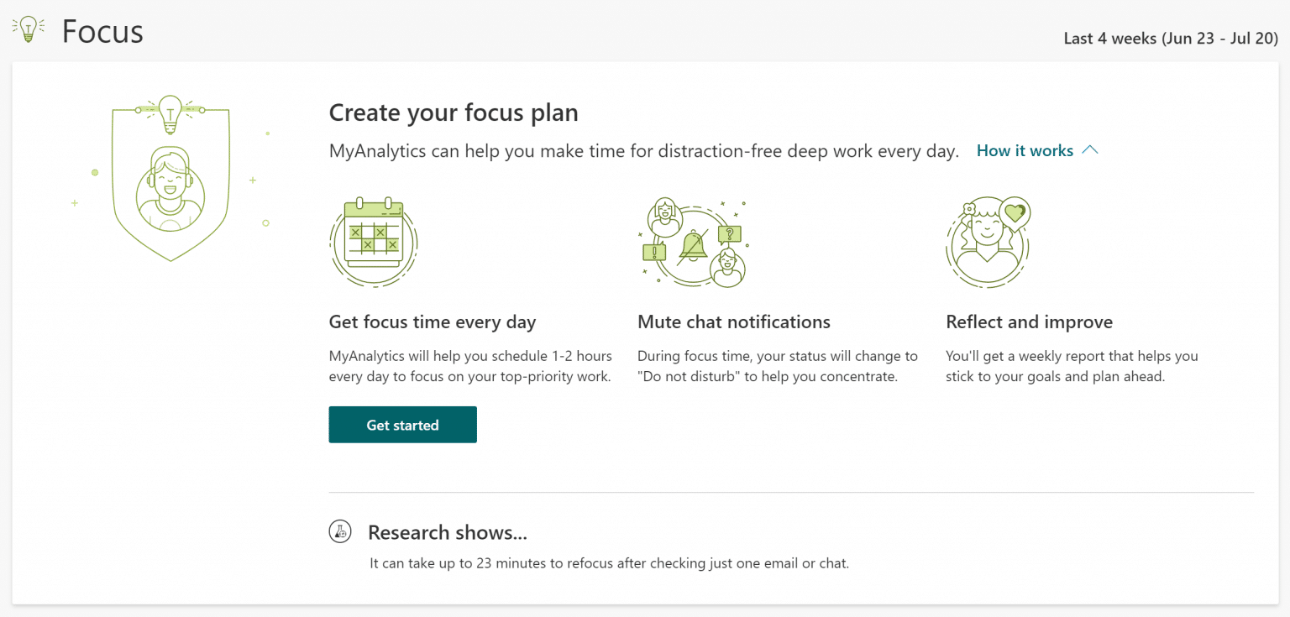1290x617 pixels.
Task: Click the 23 minutes refocus statistic text
Action: pos(607,562)
